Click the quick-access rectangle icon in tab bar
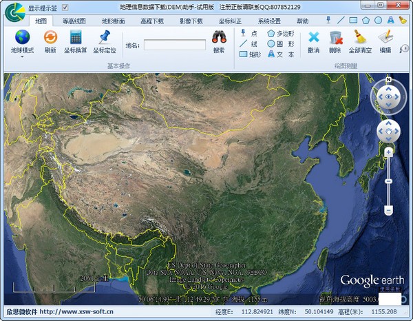This screenshot has height=321, width=413. tap(353, 20)
